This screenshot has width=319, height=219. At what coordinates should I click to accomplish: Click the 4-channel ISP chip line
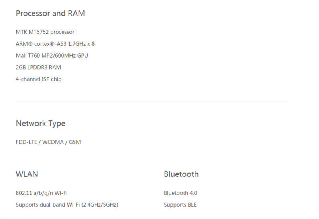coord(39,79)
